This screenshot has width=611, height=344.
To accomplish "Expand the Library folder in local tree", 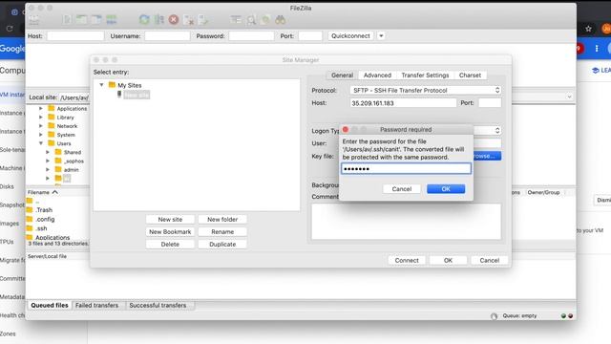I will click(x=41, y=117).
